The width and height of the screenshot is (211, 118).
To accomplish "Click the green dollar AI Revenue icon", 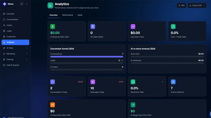I will pos(52,26).
